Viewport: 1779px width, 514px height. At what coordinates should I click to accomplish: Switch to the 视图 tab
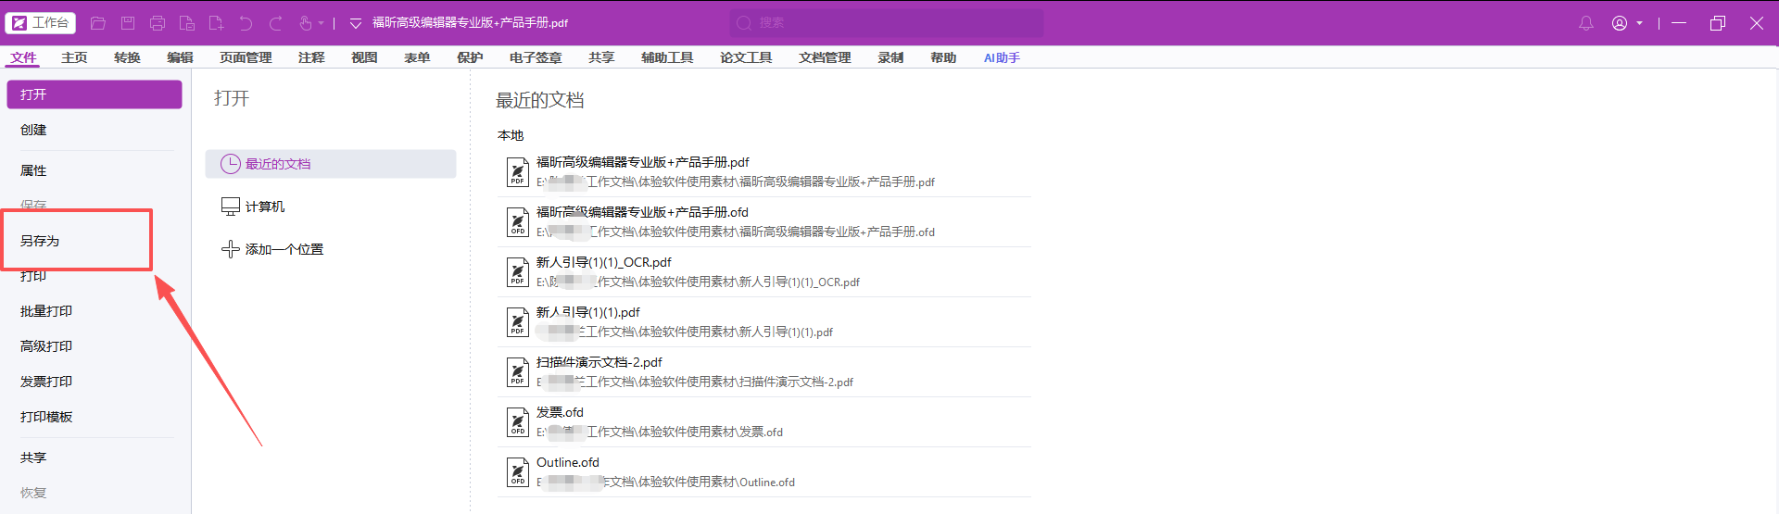coord(364,57)
